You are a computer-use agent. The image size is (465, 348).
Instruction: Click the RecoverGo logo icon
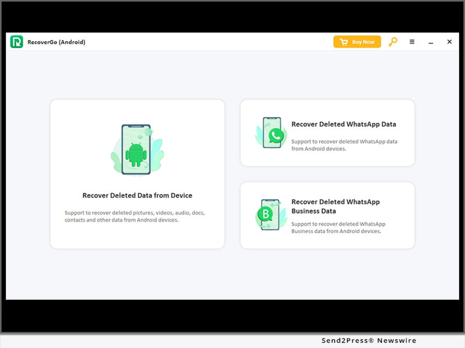tap(16, 42)
